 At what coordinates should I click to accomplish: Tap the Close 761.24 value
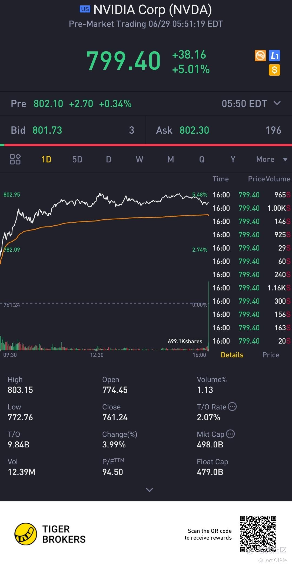(115, 417)
